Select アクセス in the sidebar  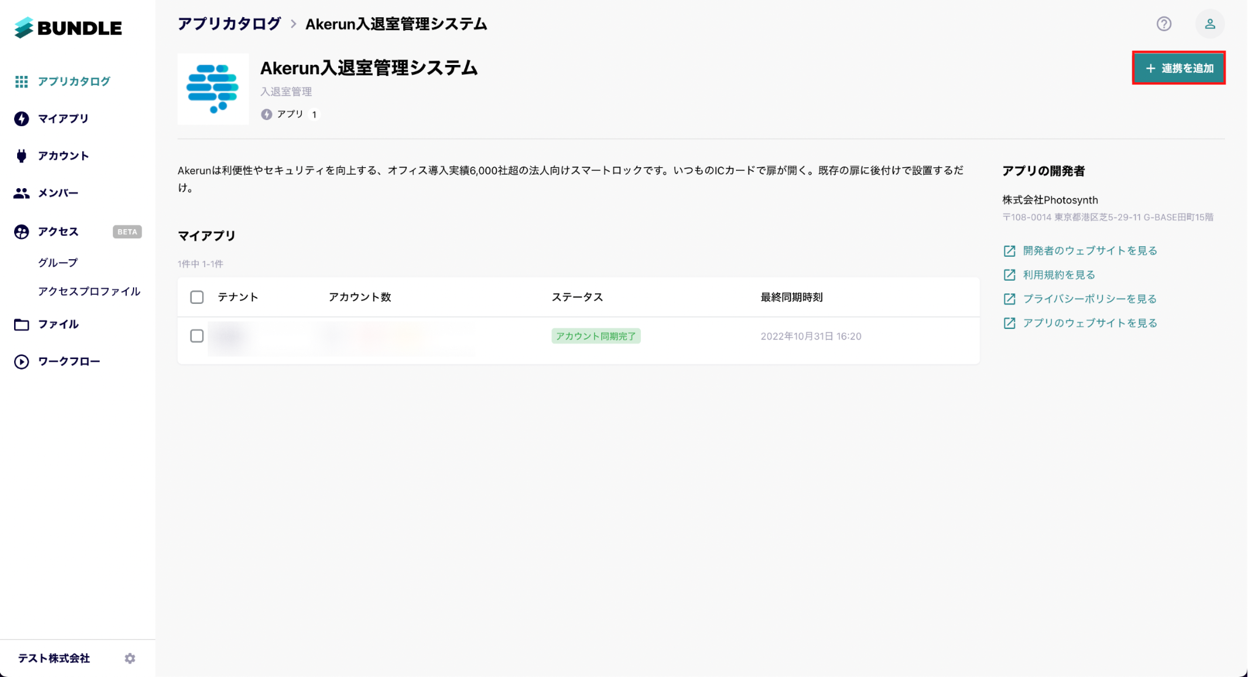tap(58, 232)
